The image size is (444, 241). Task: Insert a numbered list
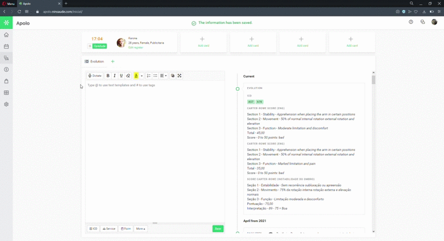148,76
